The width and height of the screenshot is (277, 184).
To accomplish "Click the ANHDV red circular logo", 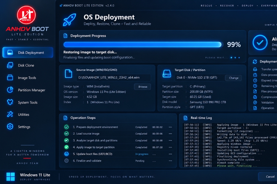I will click(x=26, y=15).
